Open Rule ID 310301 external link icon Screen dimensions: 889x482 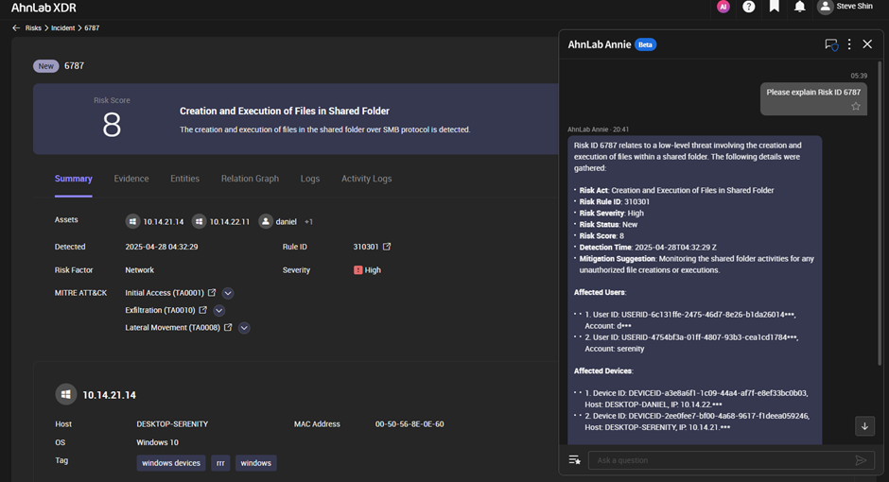(x=387, y=247)
